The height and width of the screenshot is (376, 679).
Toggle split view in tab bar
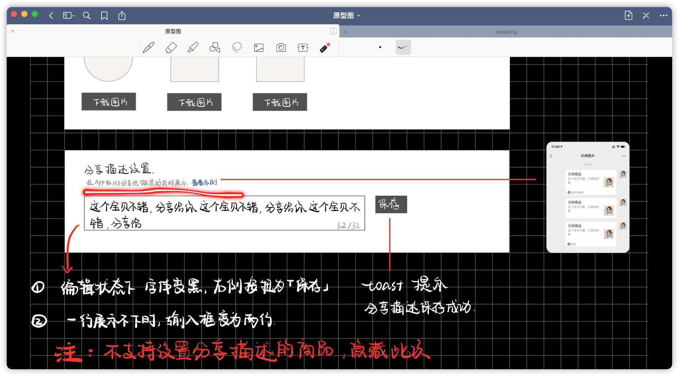333,31
